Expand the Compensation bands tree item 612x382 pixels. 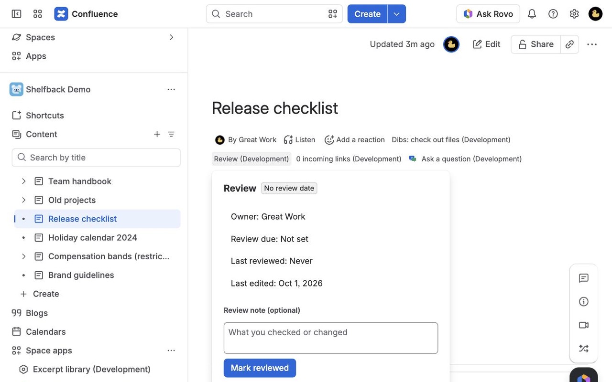coord(23,256)
